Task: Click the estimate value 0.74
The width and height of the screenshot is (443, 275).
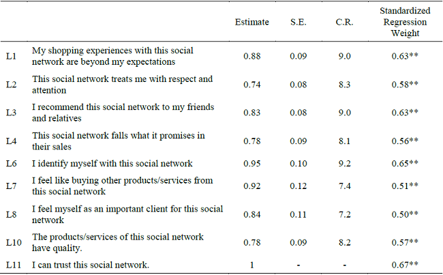Action: pyautogui.click(x=253, y=84)
